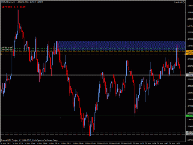This screenshot has height=145, width=193.
Task: Click the grey 1.29478 price tag
Action: (189, 132)
